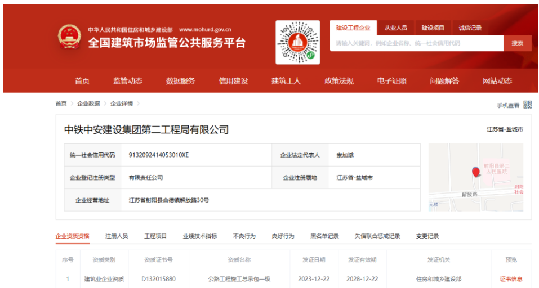Click certificate number D132015880

(x=158, y=279)
